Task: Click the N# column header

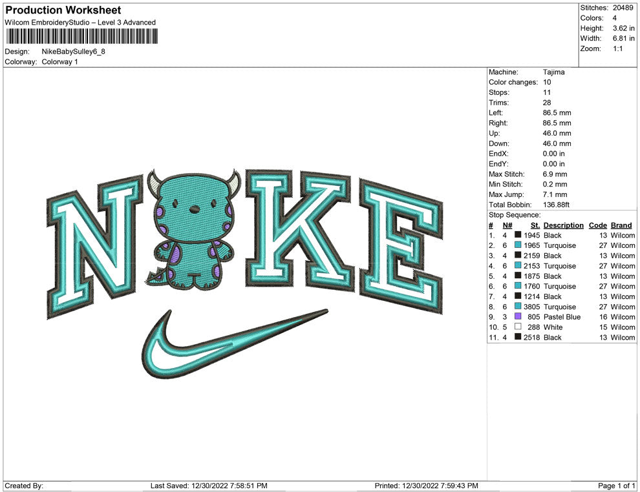Action: click(507, 225)
